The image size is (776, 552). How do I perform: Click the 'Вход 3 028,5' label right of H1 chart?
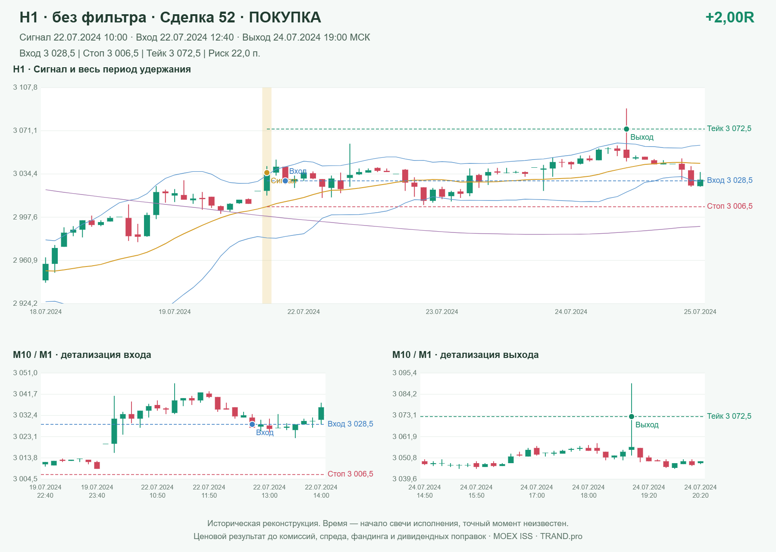point(729,180)
